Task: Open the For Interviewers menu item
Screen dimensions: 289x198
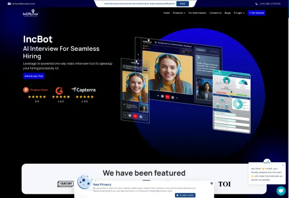Action: click(x=197, y=13)
